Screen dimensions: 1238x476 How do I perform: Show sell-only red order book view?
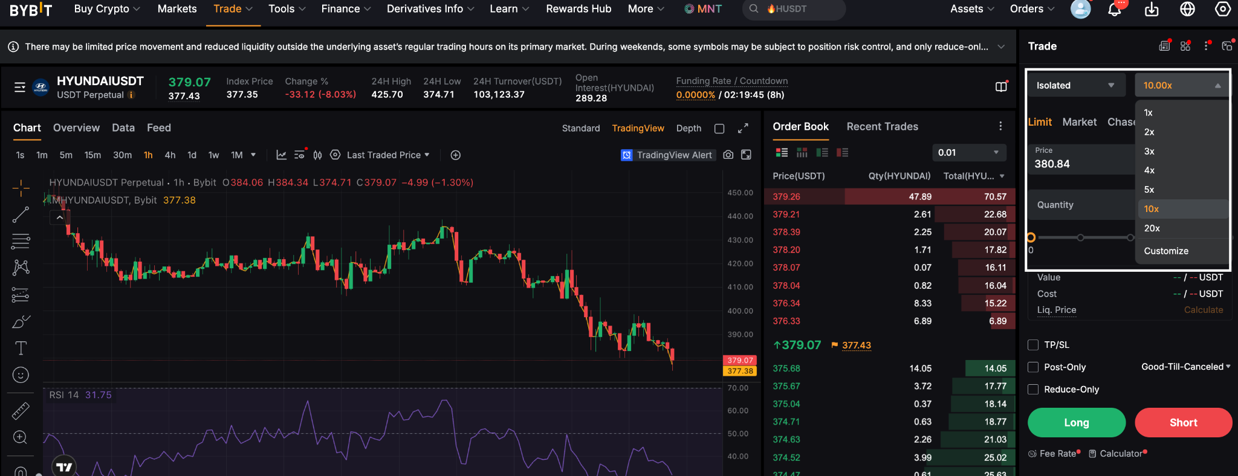[843, 153]
